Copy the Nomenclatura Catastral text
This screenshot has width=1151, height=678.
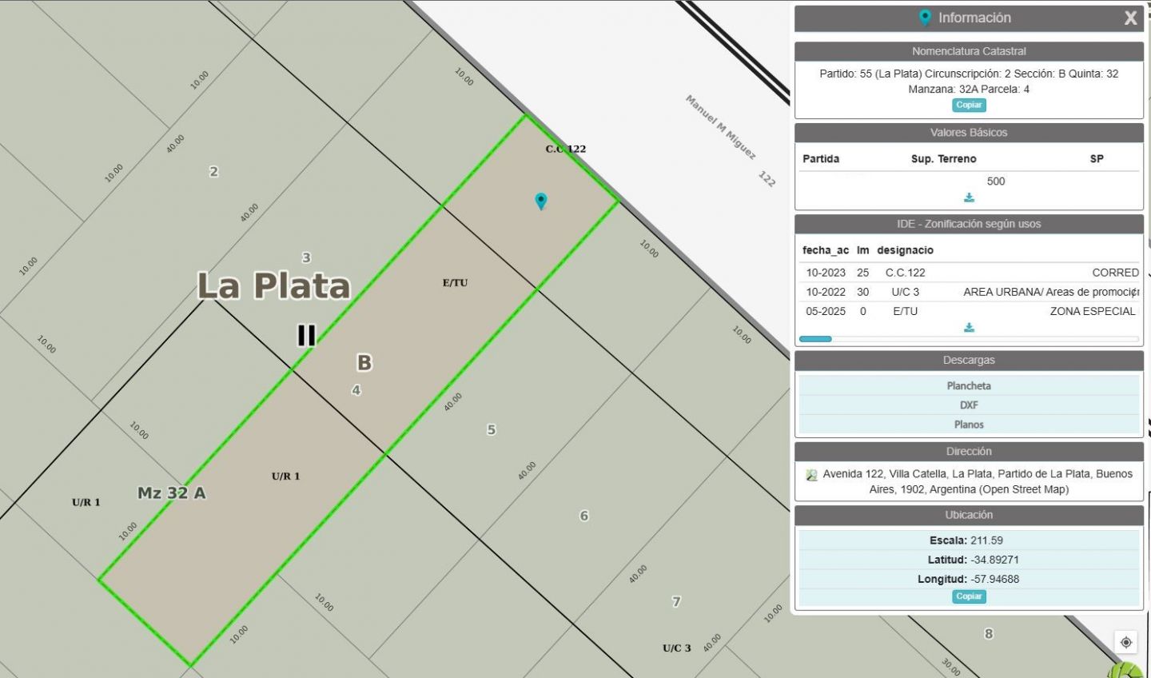pyautogui.click(x=969, y=106)
